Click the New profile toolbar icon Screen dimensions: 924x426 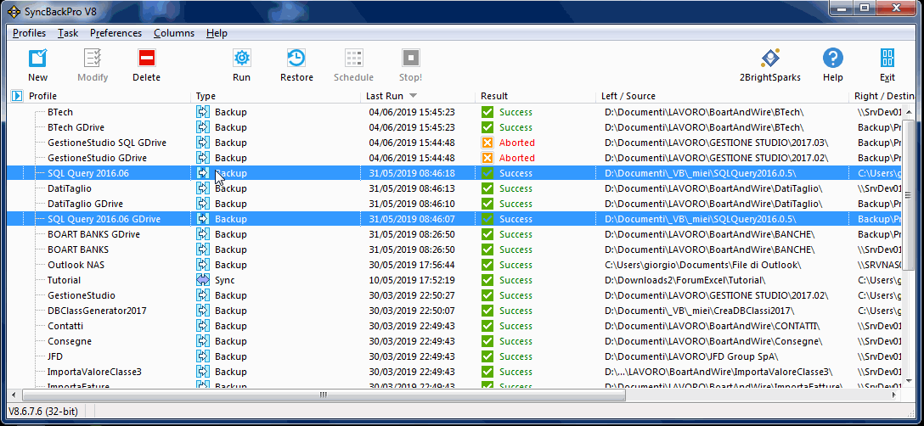pyautogui.click(x=37, y=58)
